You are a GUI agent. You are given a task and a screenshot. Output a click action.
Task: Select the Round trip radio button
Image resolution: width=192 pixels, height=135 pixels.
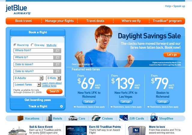(15, 45)
